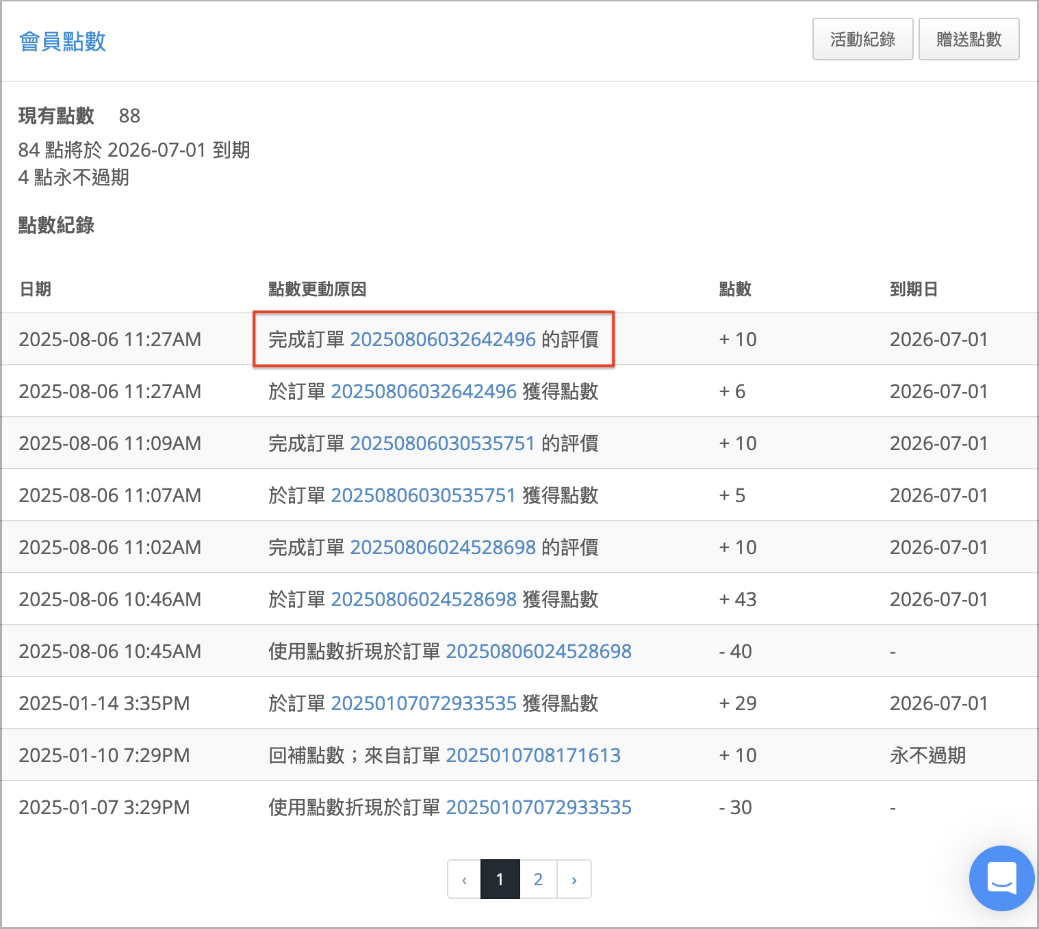Click the 84 點將於 2026-07-01 到期 text

click(134, 150)
